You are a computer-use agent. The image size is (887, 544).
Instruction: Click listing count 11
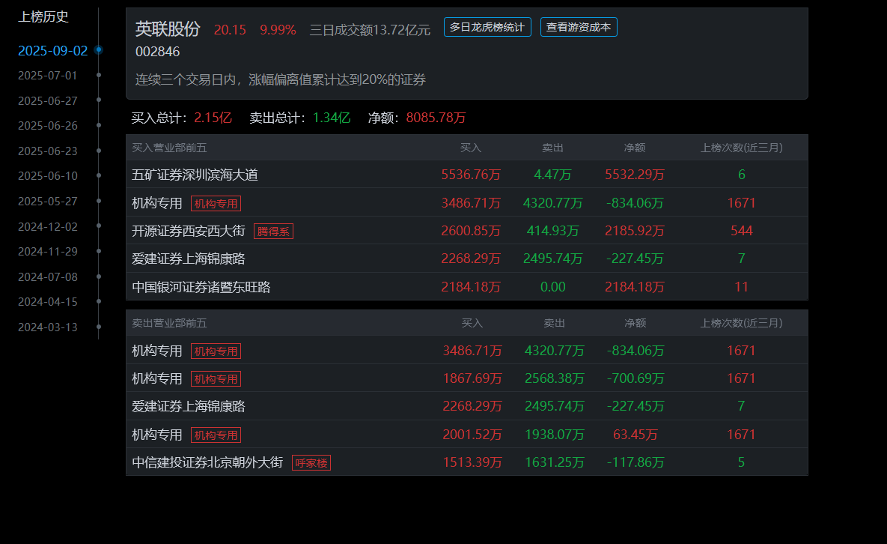[742, 287]
